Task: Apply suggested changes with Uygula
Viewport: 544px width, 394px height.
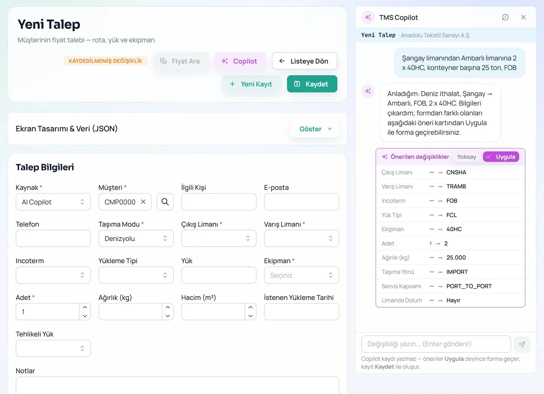Action: (501, 157)
